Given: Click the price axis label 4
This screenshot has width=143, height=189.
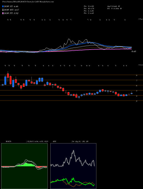Looking at the screenshot, I should coord(137,96).
